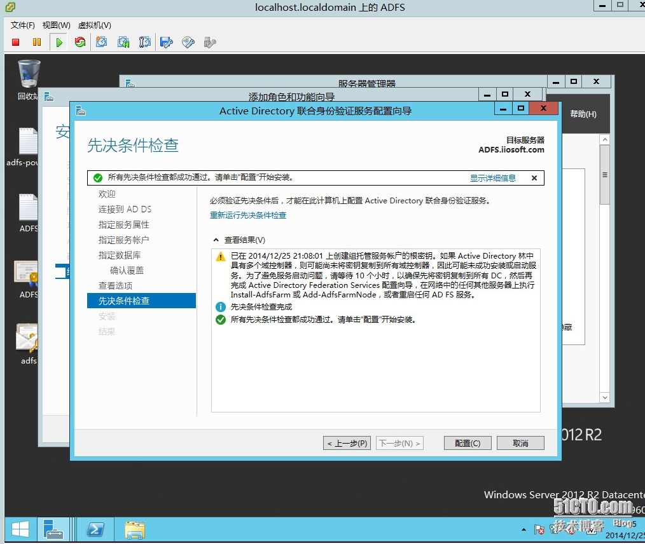Click the green play VM icon
This screenshot has width=645, height=544.
pyautogui.click(x=59, y=43)
